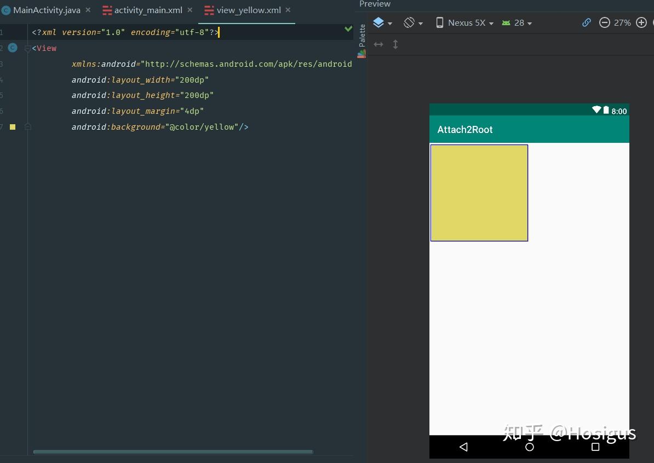Click the vertical expand arrows icon
Screen dimensions: 654x463
tap(395, 44)
